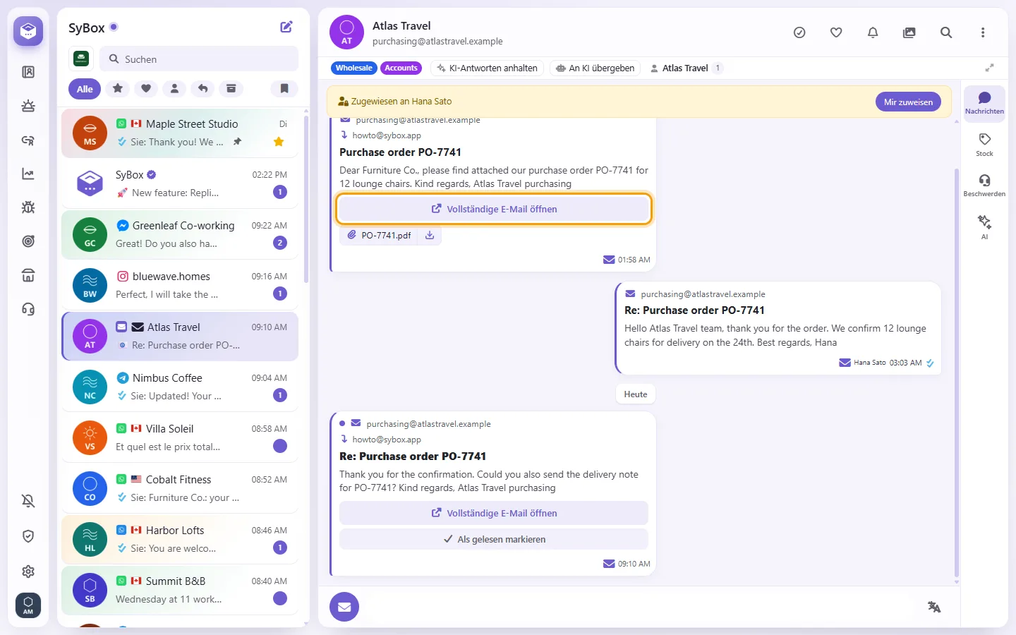Click the muted notifications bell in sidebar
The width and height of the screenshot is (1016, 635).
[28, 501]
